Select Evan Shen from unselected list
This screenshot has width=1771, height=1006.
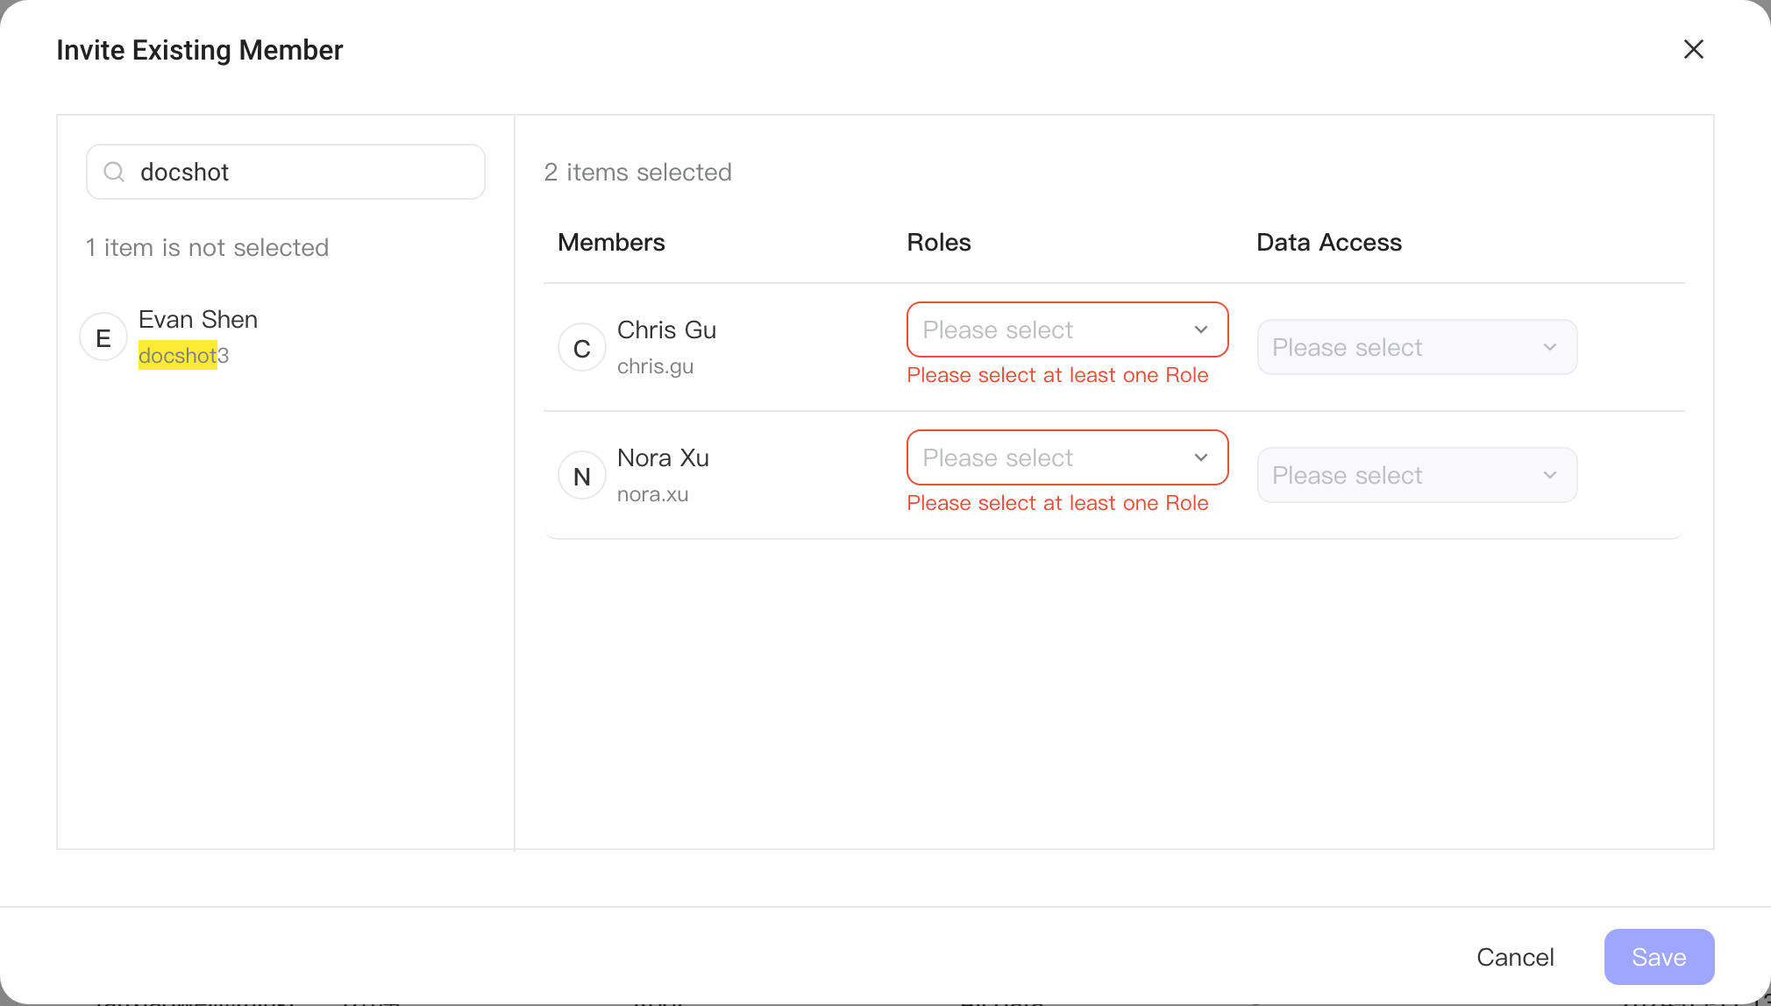(x=286, y=337)
